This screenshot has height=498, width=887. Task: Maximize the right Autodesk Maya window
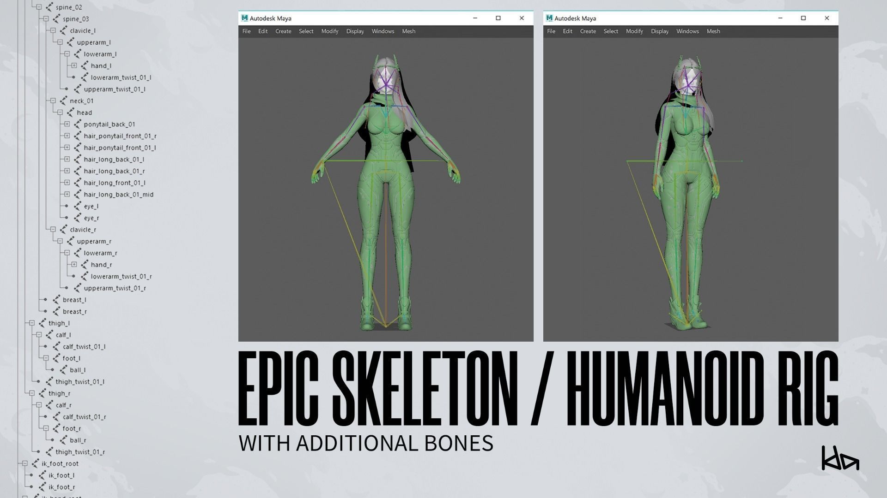pyautogui.click(x=803, y=18)
